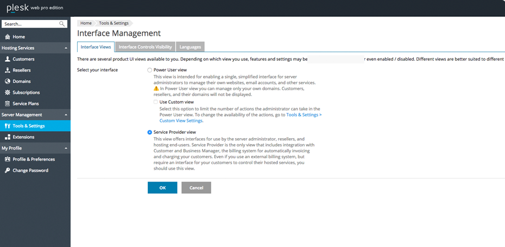Image resolution: width=505 pixels, height=247 pixels.
Task: Click the Extensions icon in sidebar
Action: (7, 137)
